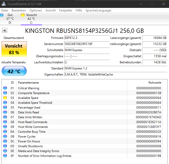Click the Schnittstelle field NVM Express
169x164 pixels.
click(x=87, y=50)
